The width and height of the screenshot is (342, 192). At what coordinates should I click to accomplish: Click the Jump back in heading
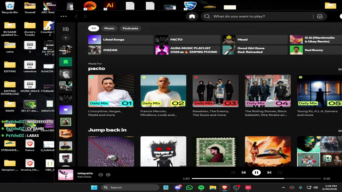[x=107, y=130]
